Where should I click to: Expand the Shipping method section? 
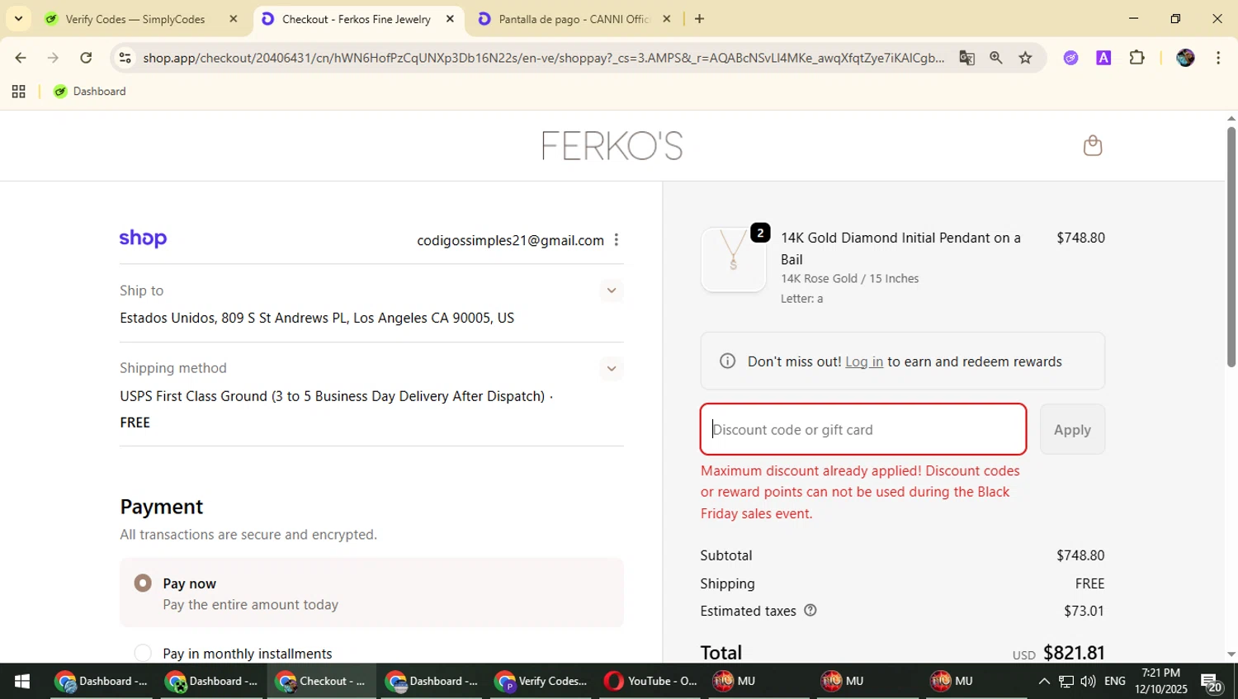pyautogui.click(x=611, y=368)
